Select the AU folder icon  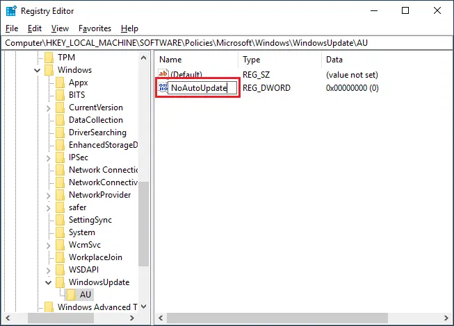click(x=71, y=295)
